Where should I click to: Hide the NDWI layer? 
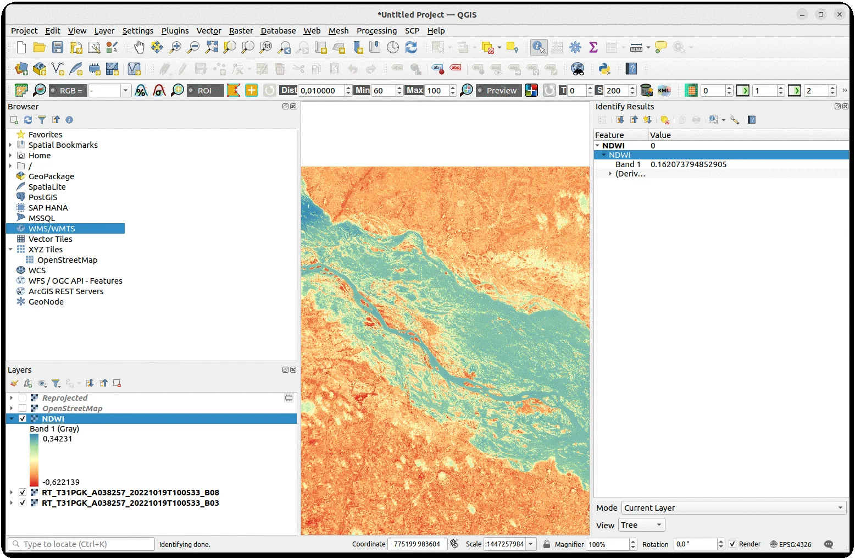(x=23, y=418)
